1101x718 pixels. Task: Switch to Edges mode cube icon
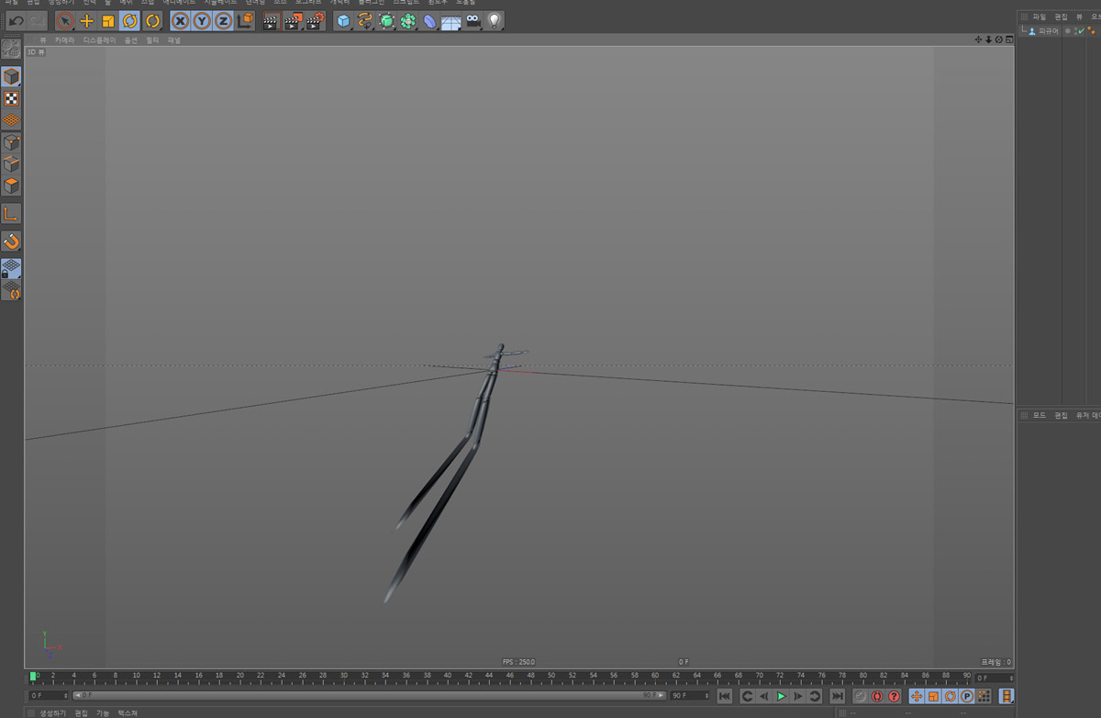pos(11,164)
